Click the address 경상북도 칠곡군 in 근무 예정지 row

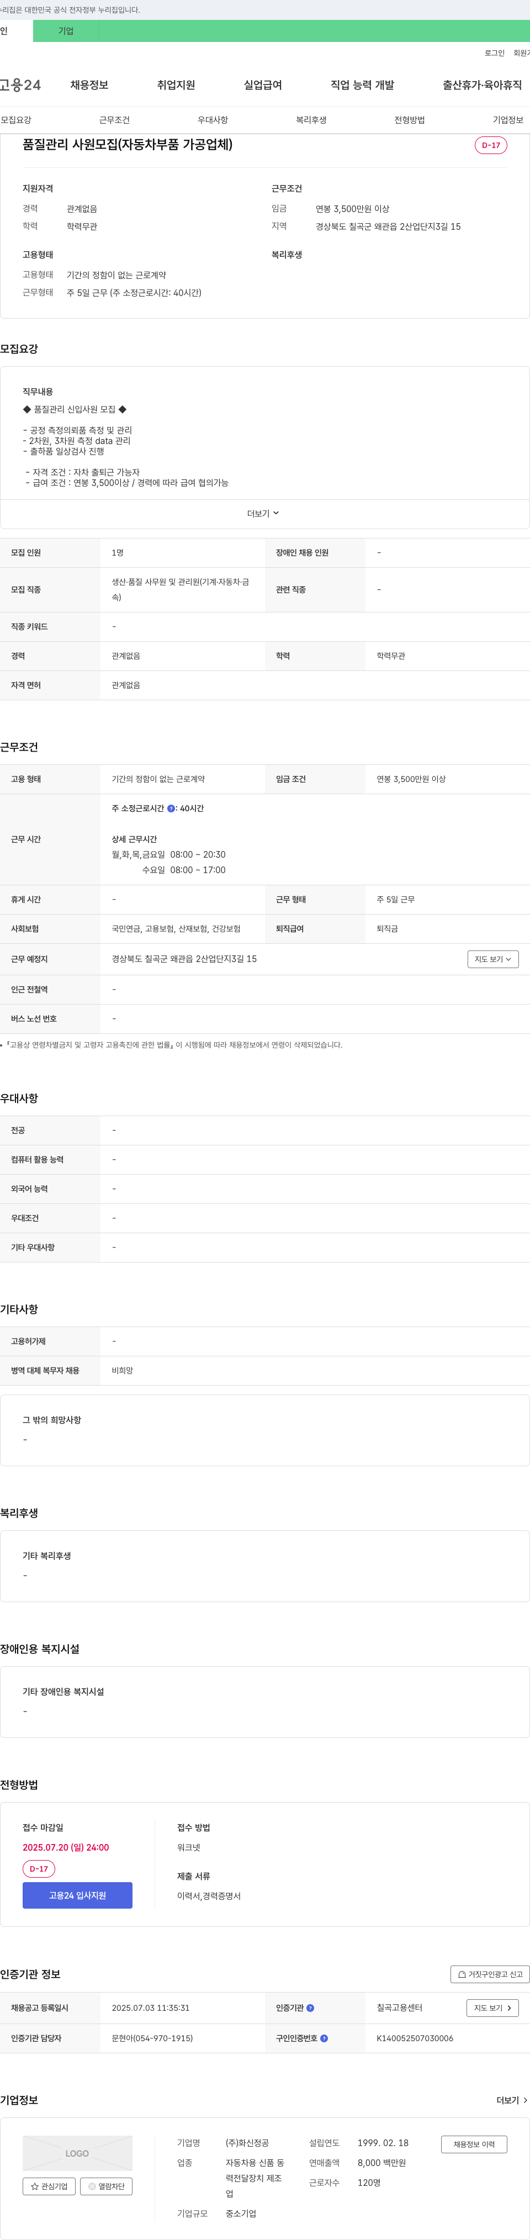click(184, 959)
